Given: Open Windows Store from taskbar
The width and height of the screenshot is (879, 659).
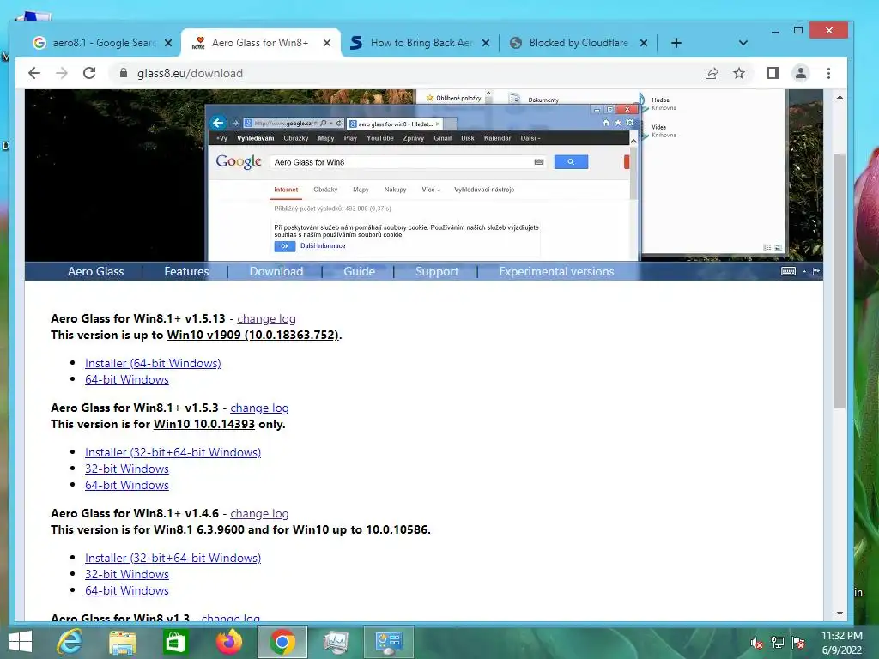Looking at the screenshot, I should (175, 642).
